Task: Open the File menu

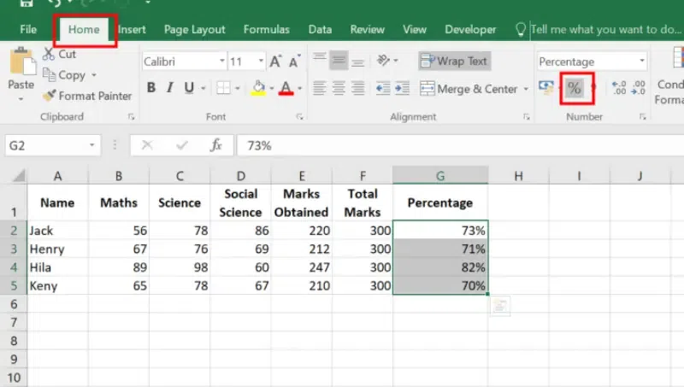Action: point(28,29)
